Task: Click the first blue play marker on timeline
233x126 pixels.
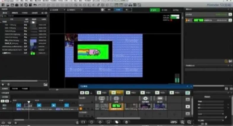Action: pos(19,105)
